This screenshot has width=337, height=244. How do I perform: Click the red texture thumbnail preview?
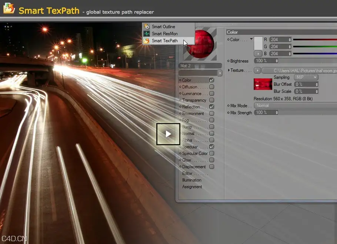tap(263, 84)
